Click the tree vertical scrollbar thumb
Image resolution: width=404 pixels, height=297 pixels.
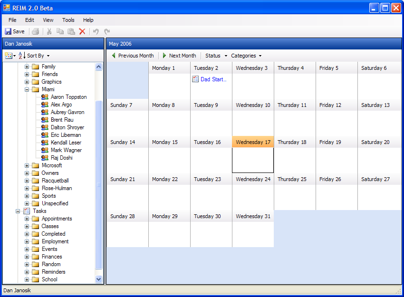[x=98, y=185]
